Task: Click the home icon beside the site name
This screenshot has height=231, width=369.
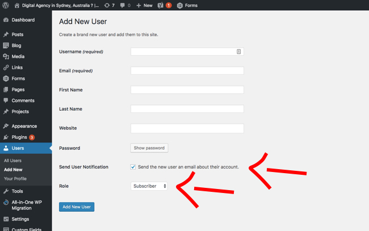Action: click(16, 5)
